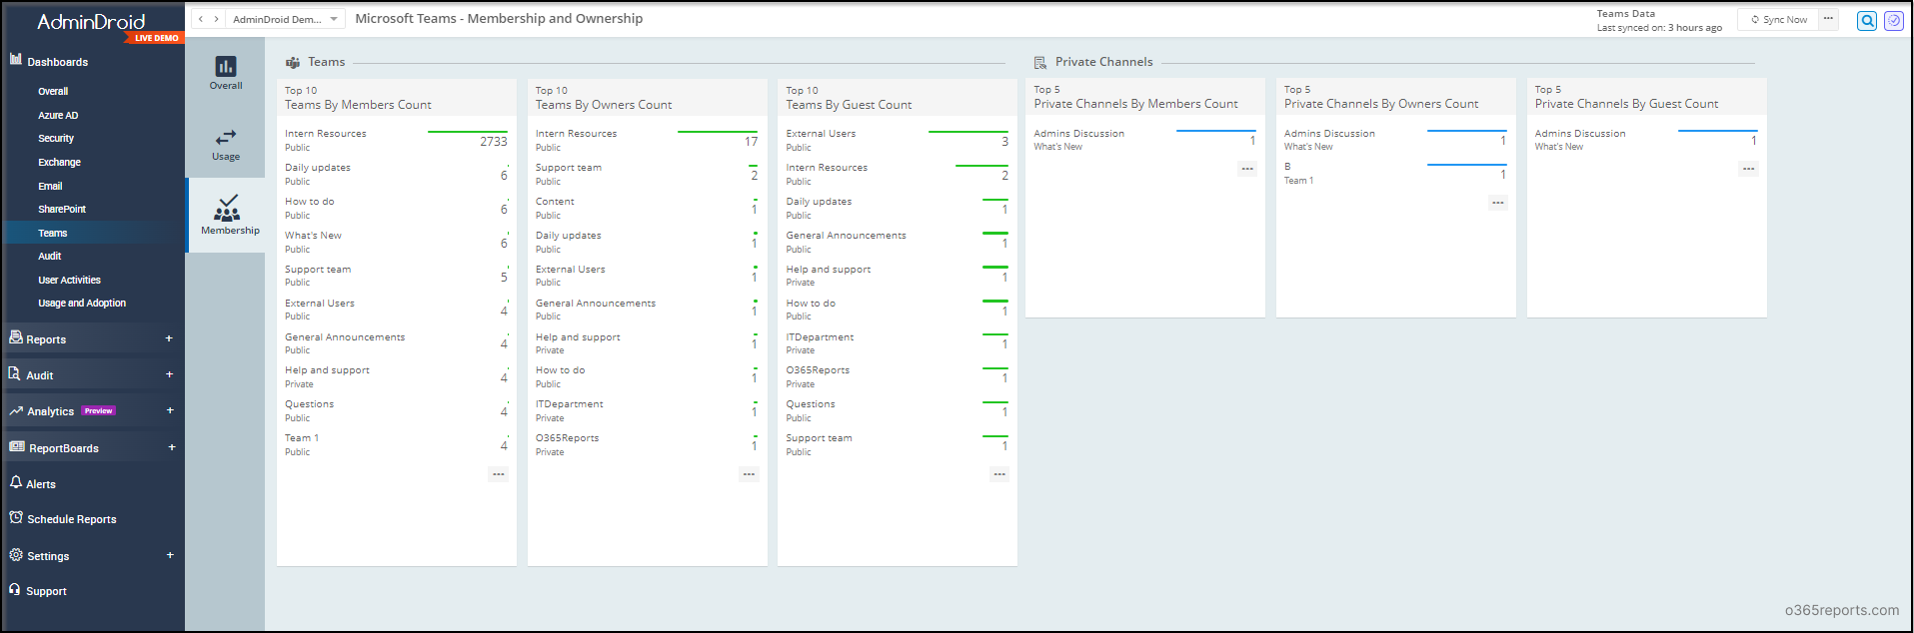Image resolution: width=1914 pixels, height=633 pixels.
Task: Select the Teams dashboard menu item
Action: point(53,233)
